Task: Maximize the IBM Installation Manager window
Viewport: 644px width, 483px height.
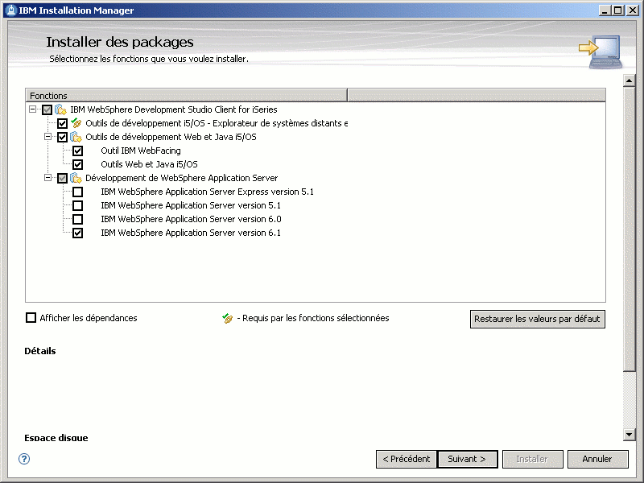Action: [x=617, y=10]
